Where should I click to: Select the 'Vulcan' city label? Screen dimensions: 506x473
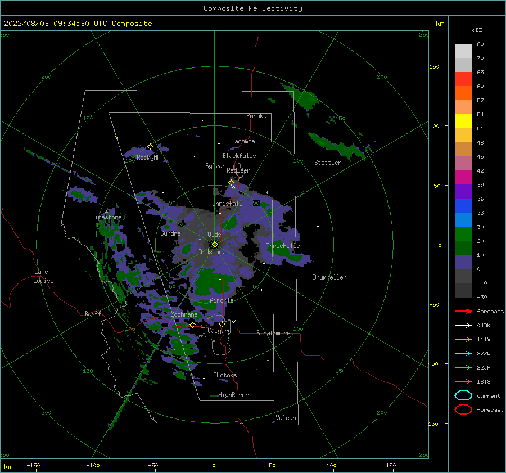286,418
